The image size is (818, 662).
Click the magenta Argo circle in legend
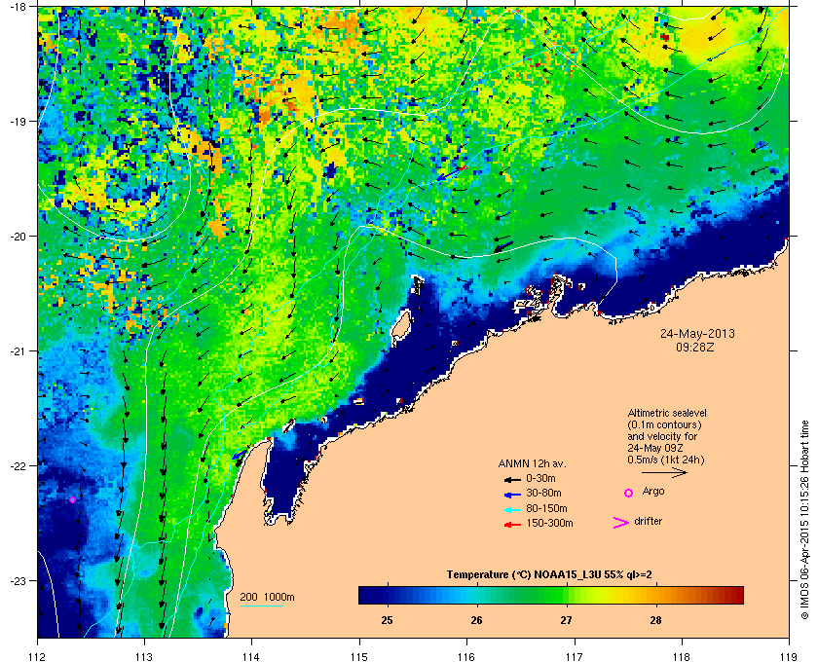[x=629, y=493]
